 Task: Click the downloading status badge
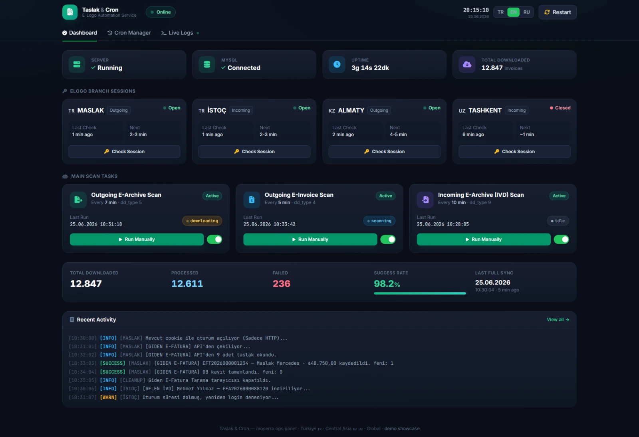tap(202, 221)
